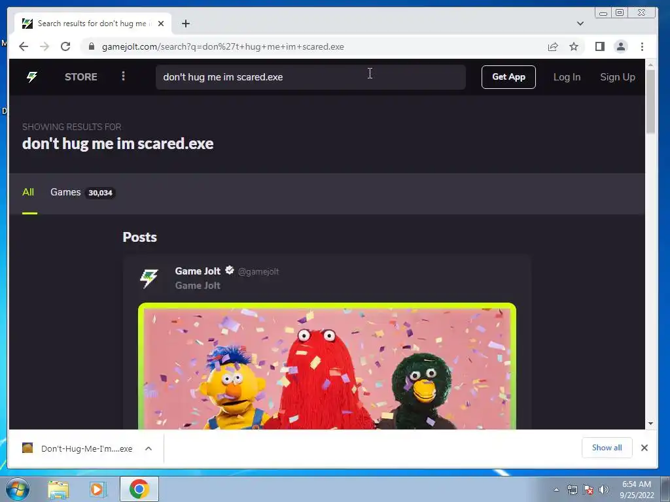Click the page vertical scrollbar thumb

650,101
